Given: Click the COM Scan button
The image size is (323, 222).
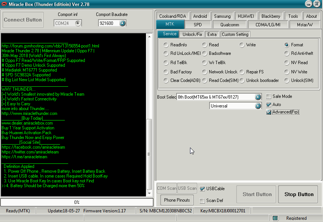Looking at the screenshot, I should coord(167,188).
